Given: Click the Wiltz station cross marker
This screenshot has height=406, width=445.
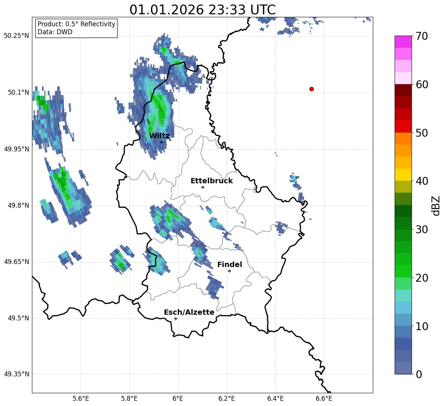Looking at the screenshot, I should click(162, 142).
